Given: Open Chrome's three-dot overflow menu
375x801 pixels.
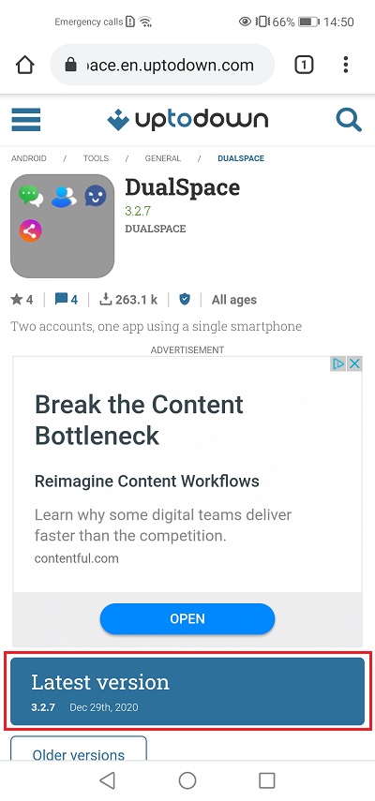Looking at the screenshot, I should 346,65.
